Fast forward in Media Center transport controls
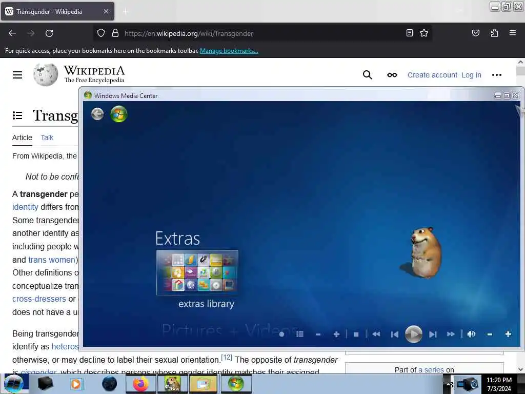Viewport: 525px width, 394px height. 451,334
